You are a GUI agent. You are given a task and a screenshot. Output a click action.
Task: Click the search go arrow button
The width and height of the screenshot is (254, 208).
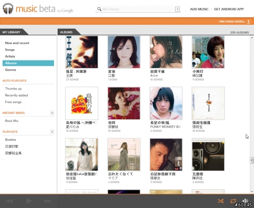(x=177, y=9)
